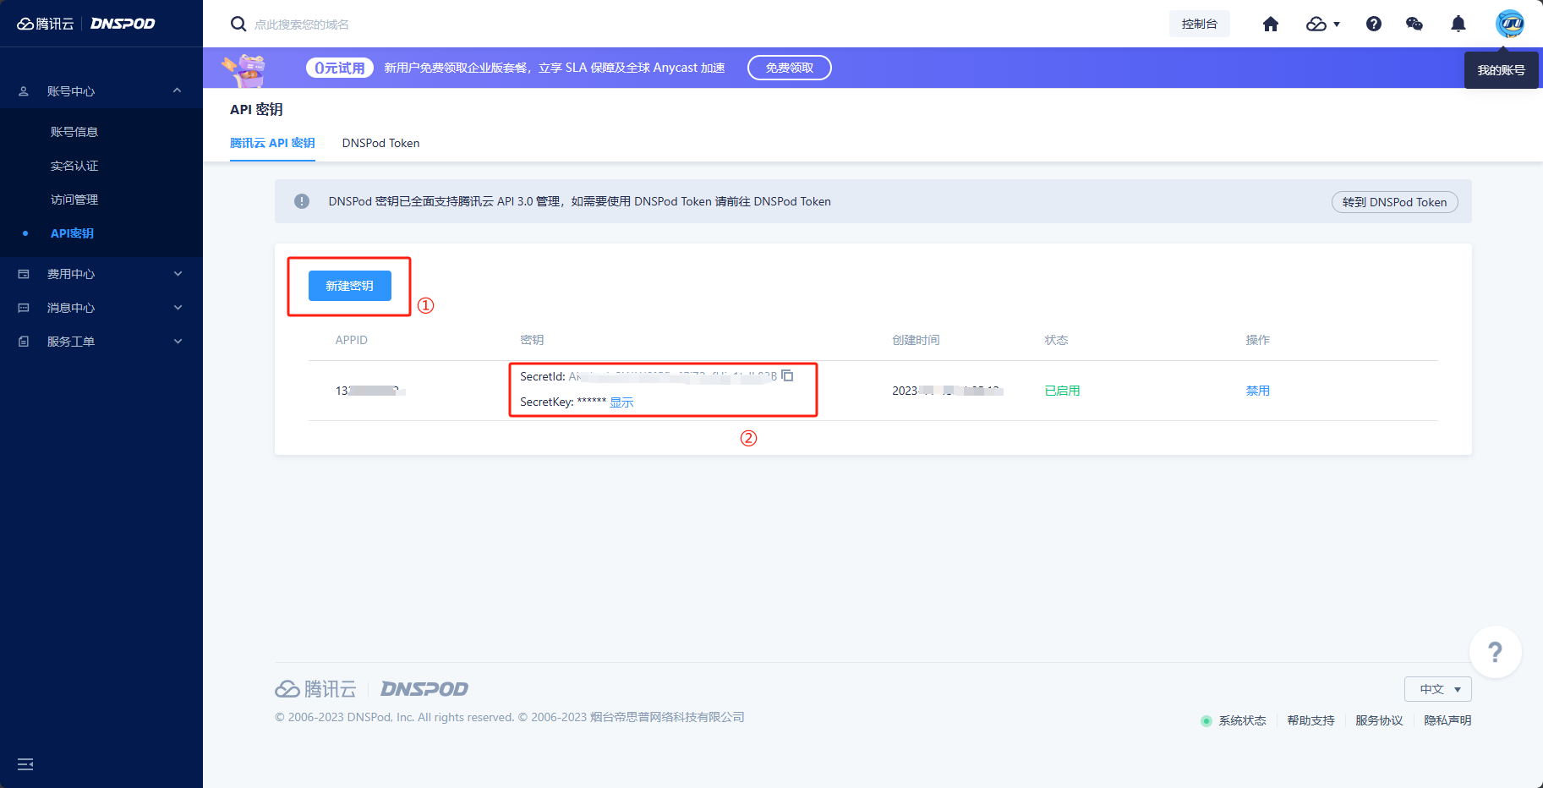Click the 费用中心 billing icon
Viewport: 1543px width, 788px height.
[x=24, y=273]
